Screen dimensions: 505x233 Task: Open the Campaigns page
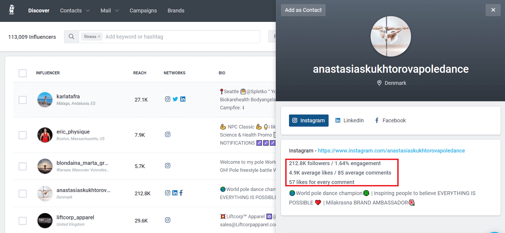tap(143, 10)
